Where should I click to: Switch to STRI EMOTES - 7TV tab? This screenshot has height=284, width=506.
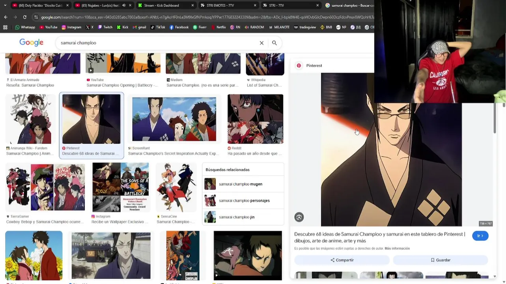tap(228, 6)
